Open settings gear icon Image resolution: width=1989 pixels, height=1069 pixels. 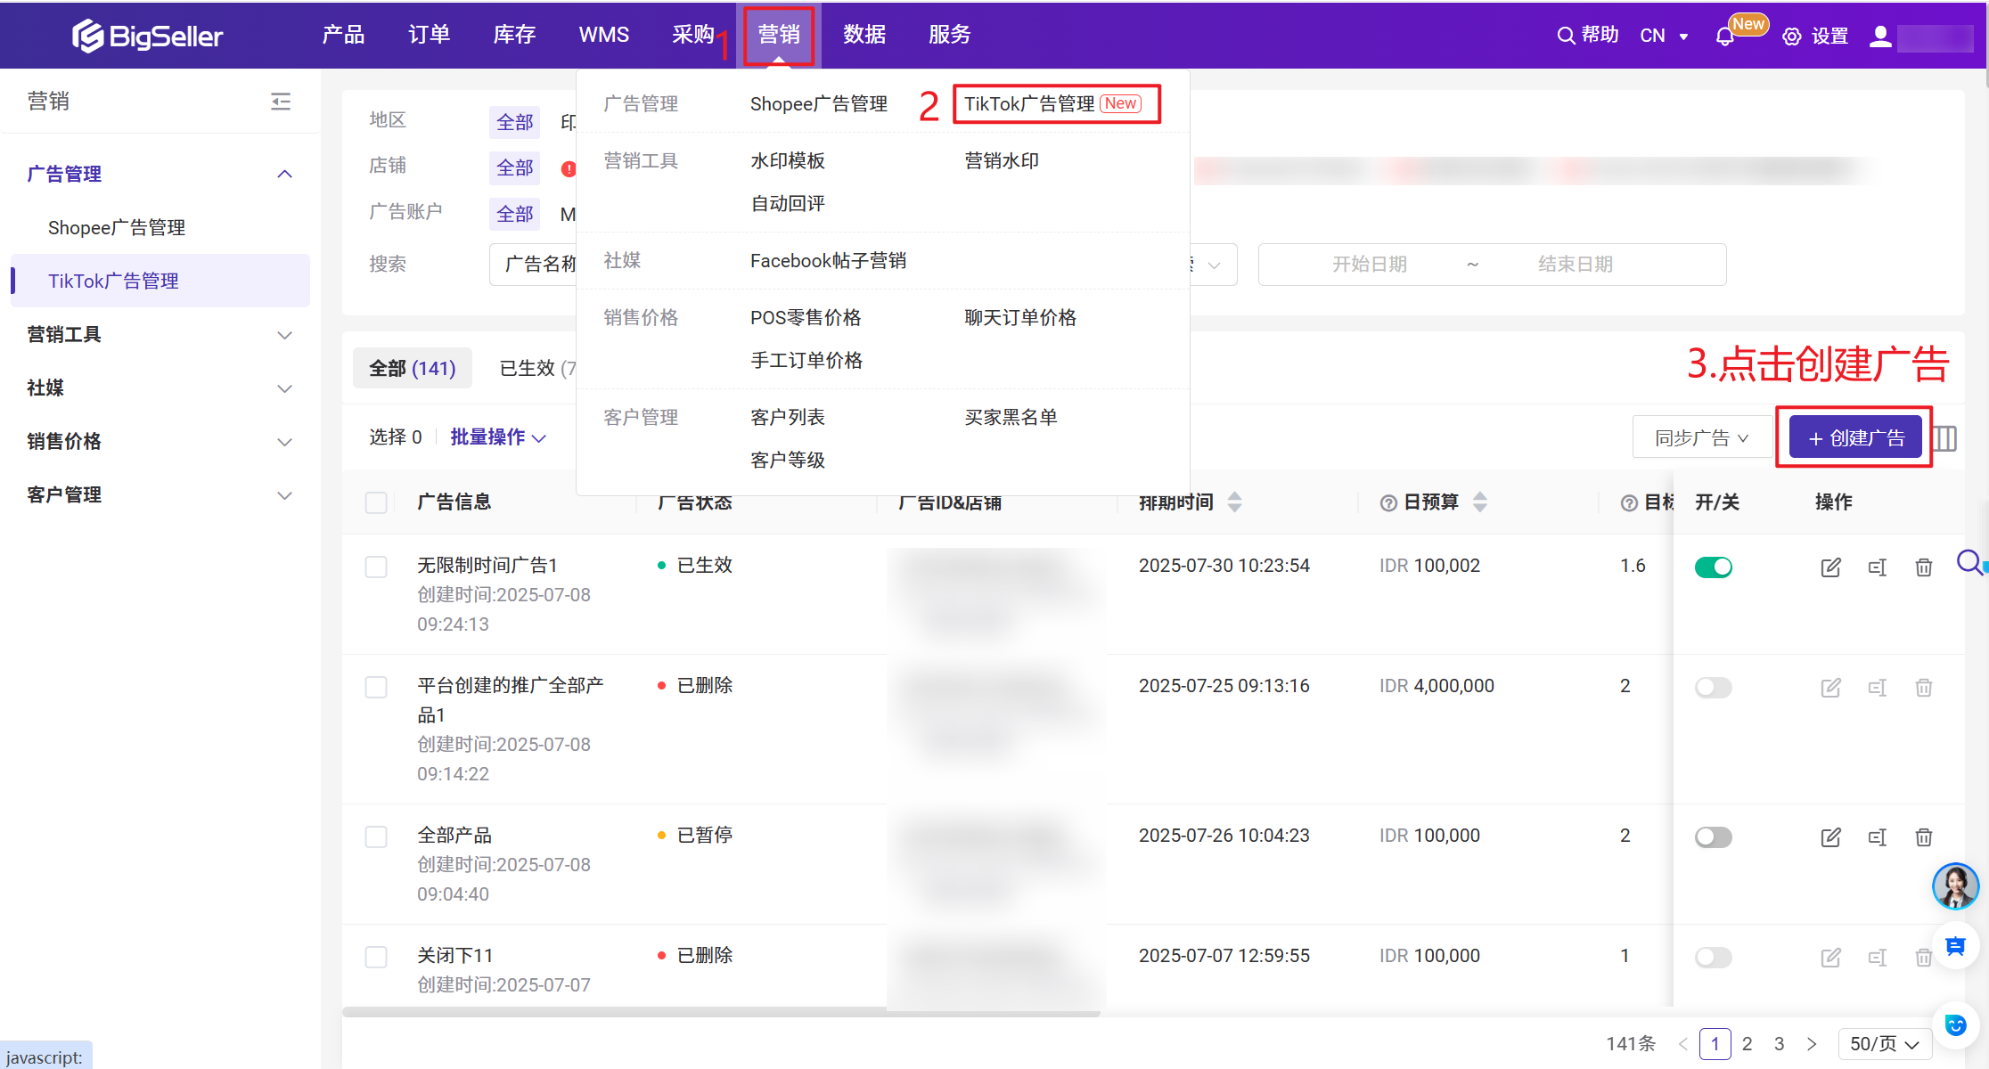tap(1792, 36)
